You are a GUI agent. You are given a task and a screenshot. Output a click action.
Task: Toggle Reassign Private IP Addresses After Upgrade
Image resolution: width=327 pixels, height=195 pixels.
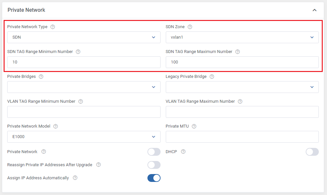coord(154,165)
